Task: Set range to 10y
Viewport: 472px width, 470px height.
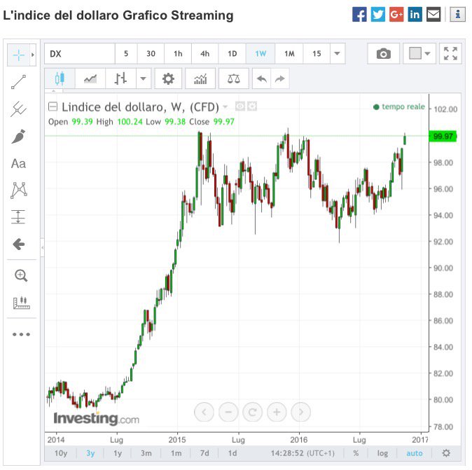Action: pos(60,452)
